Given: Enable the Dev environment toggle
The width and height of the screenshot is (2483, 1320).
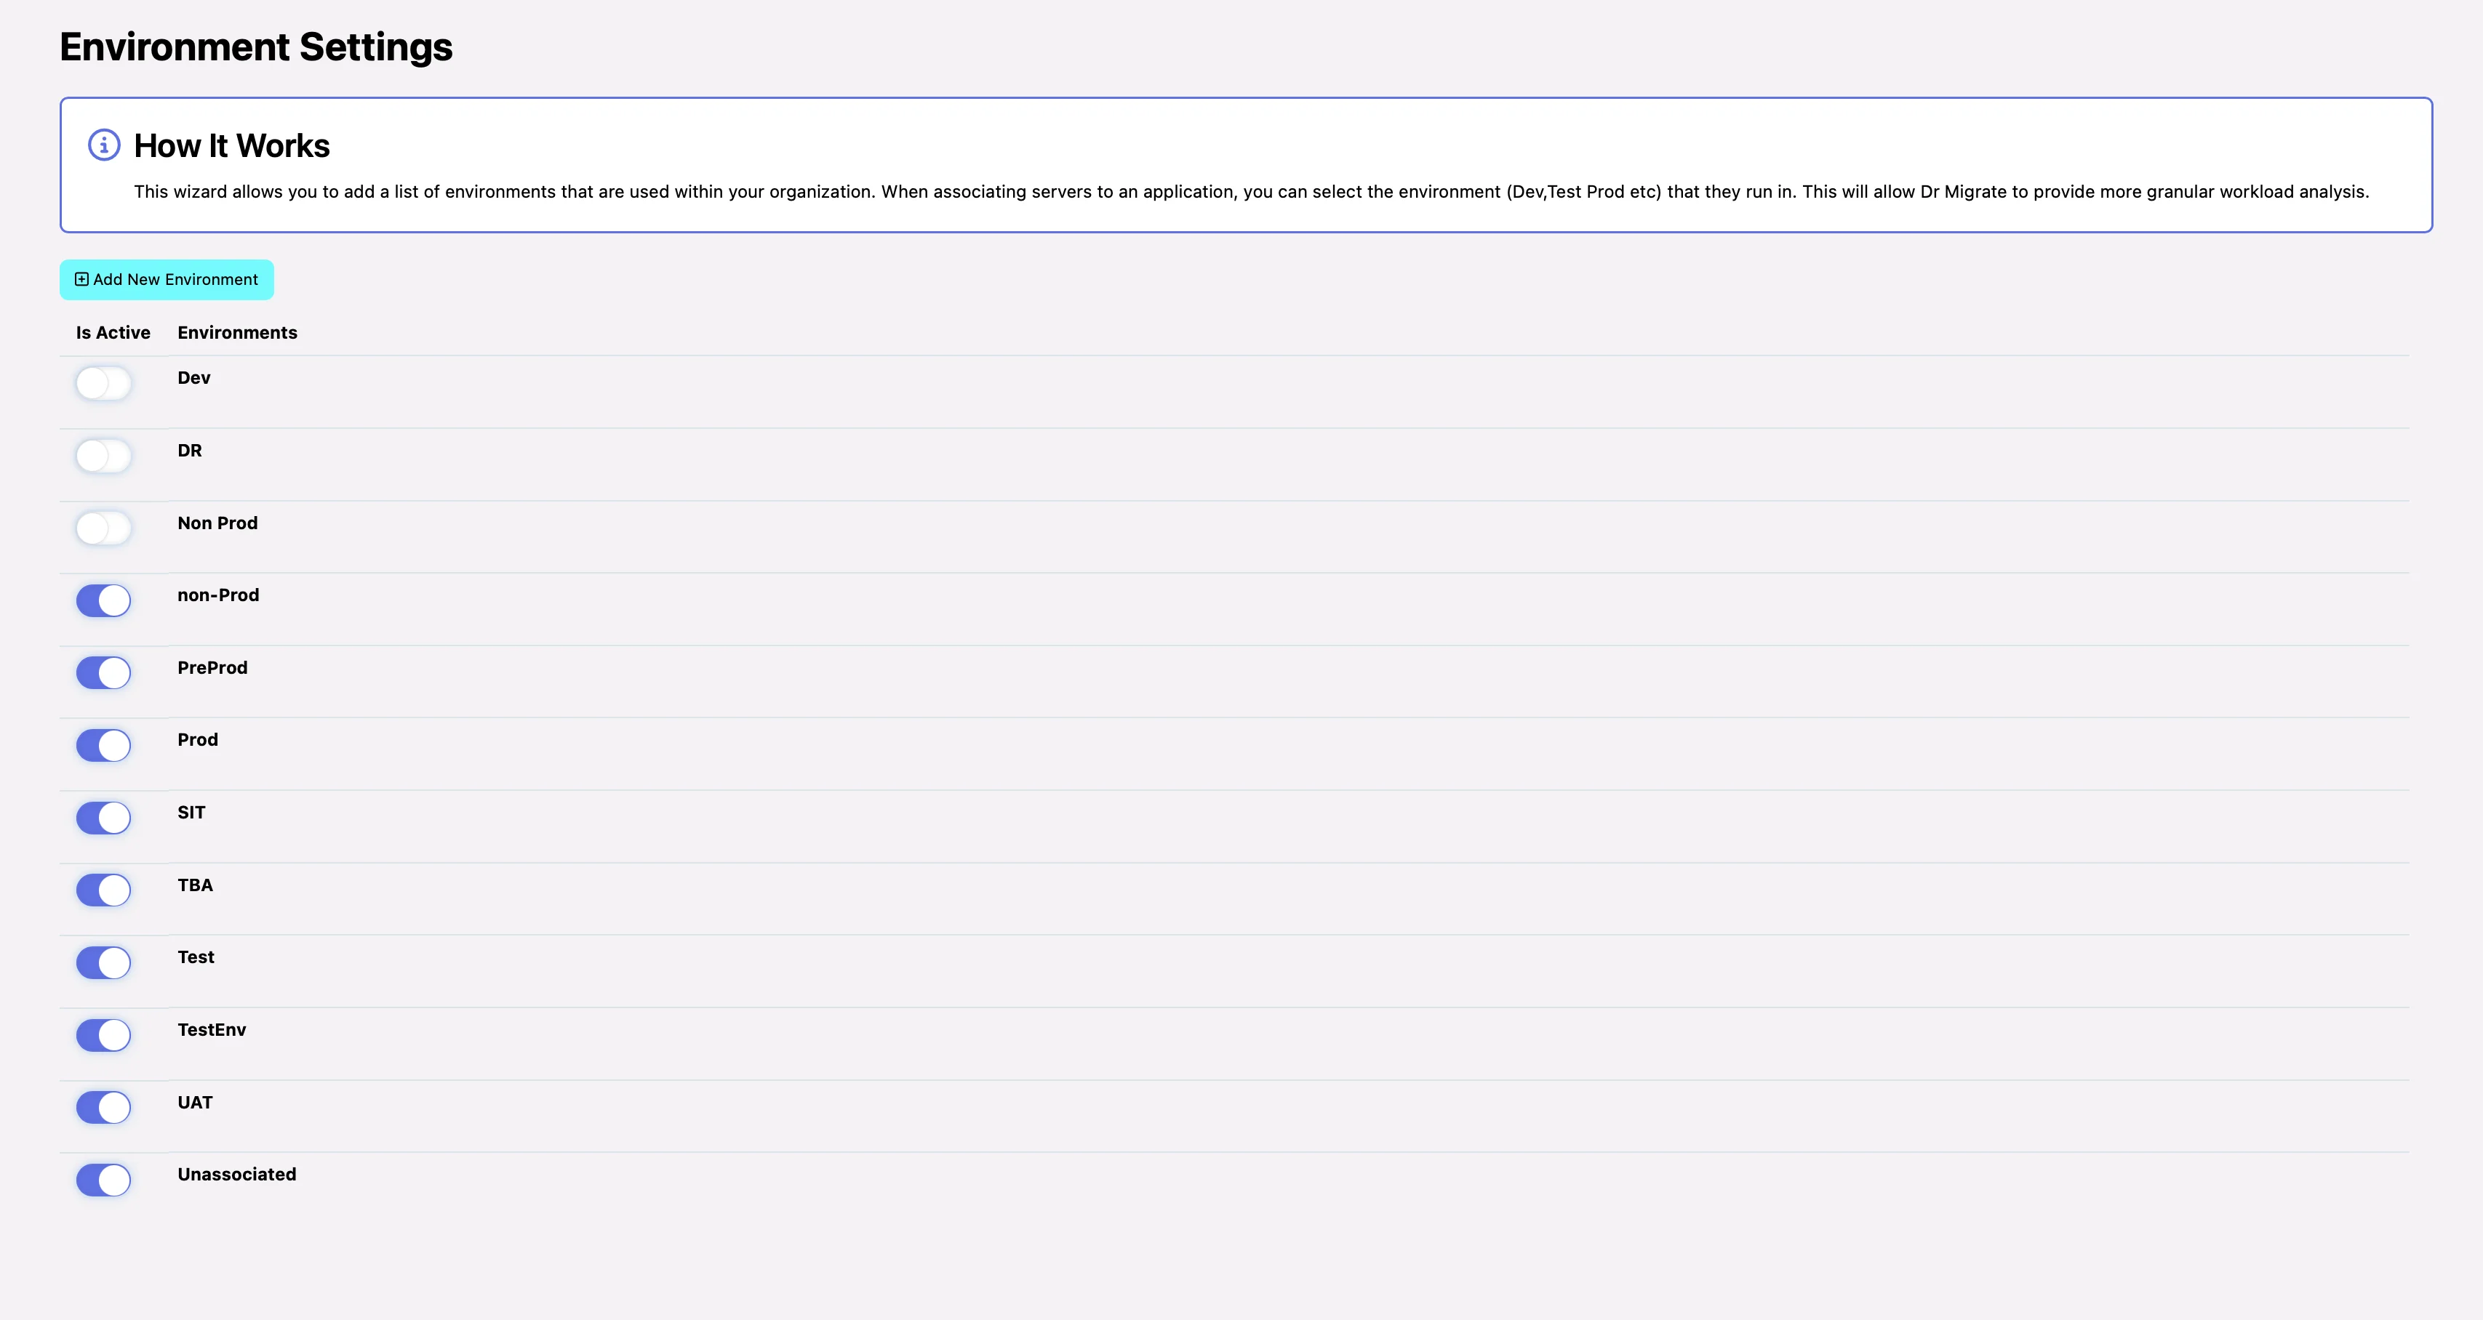Looking at the screenshot, I should (103, 384).
